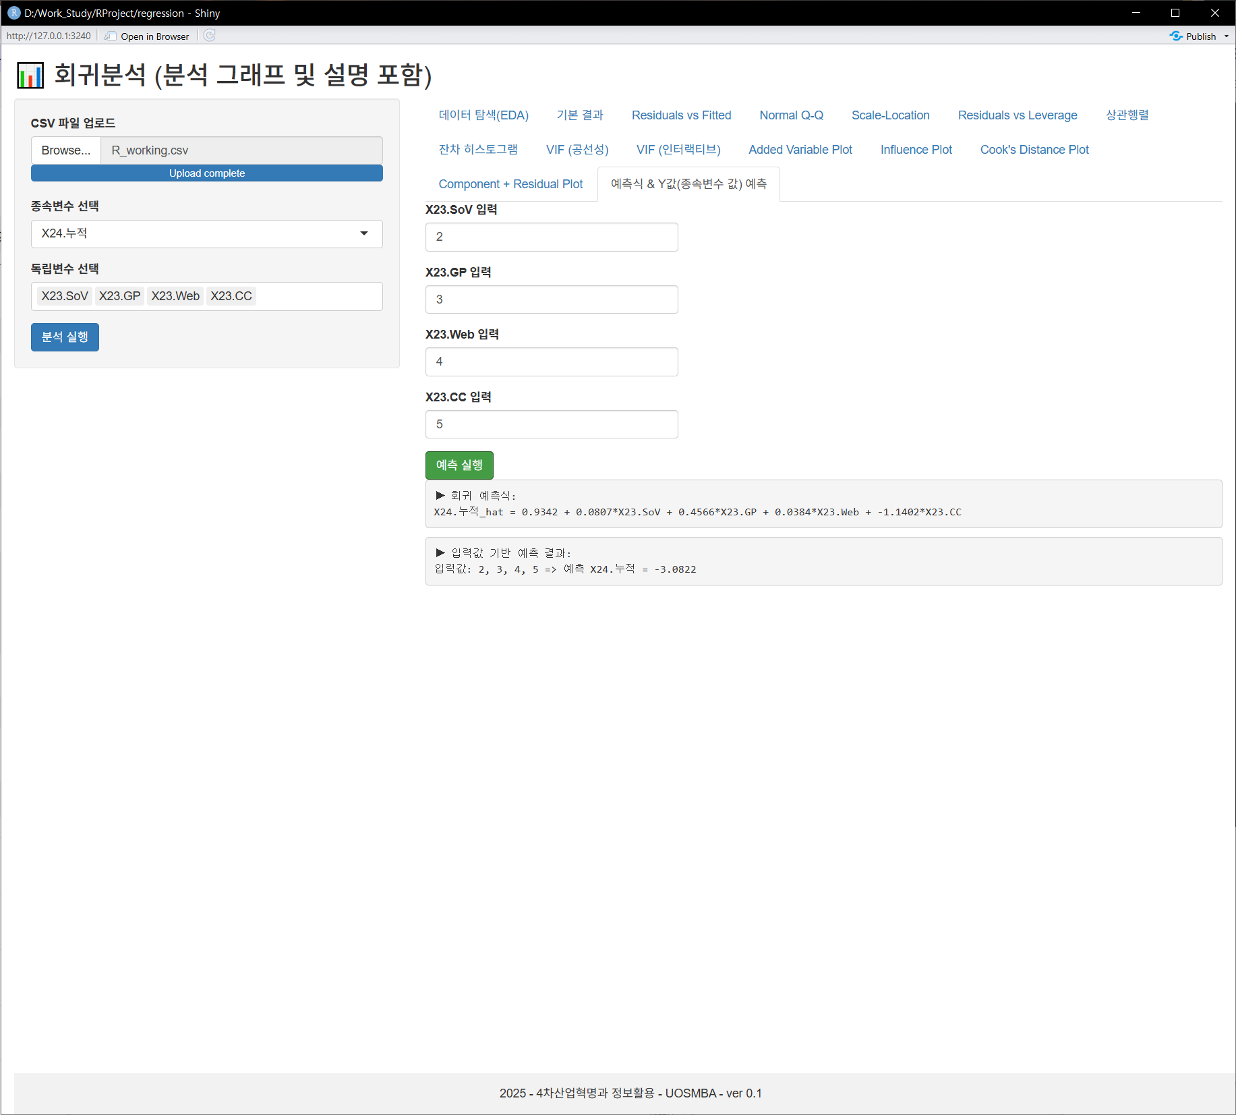The image size is (1236, 1115).
Task: Switch to the Normal Q-Q tab
Action: [791, 115]
